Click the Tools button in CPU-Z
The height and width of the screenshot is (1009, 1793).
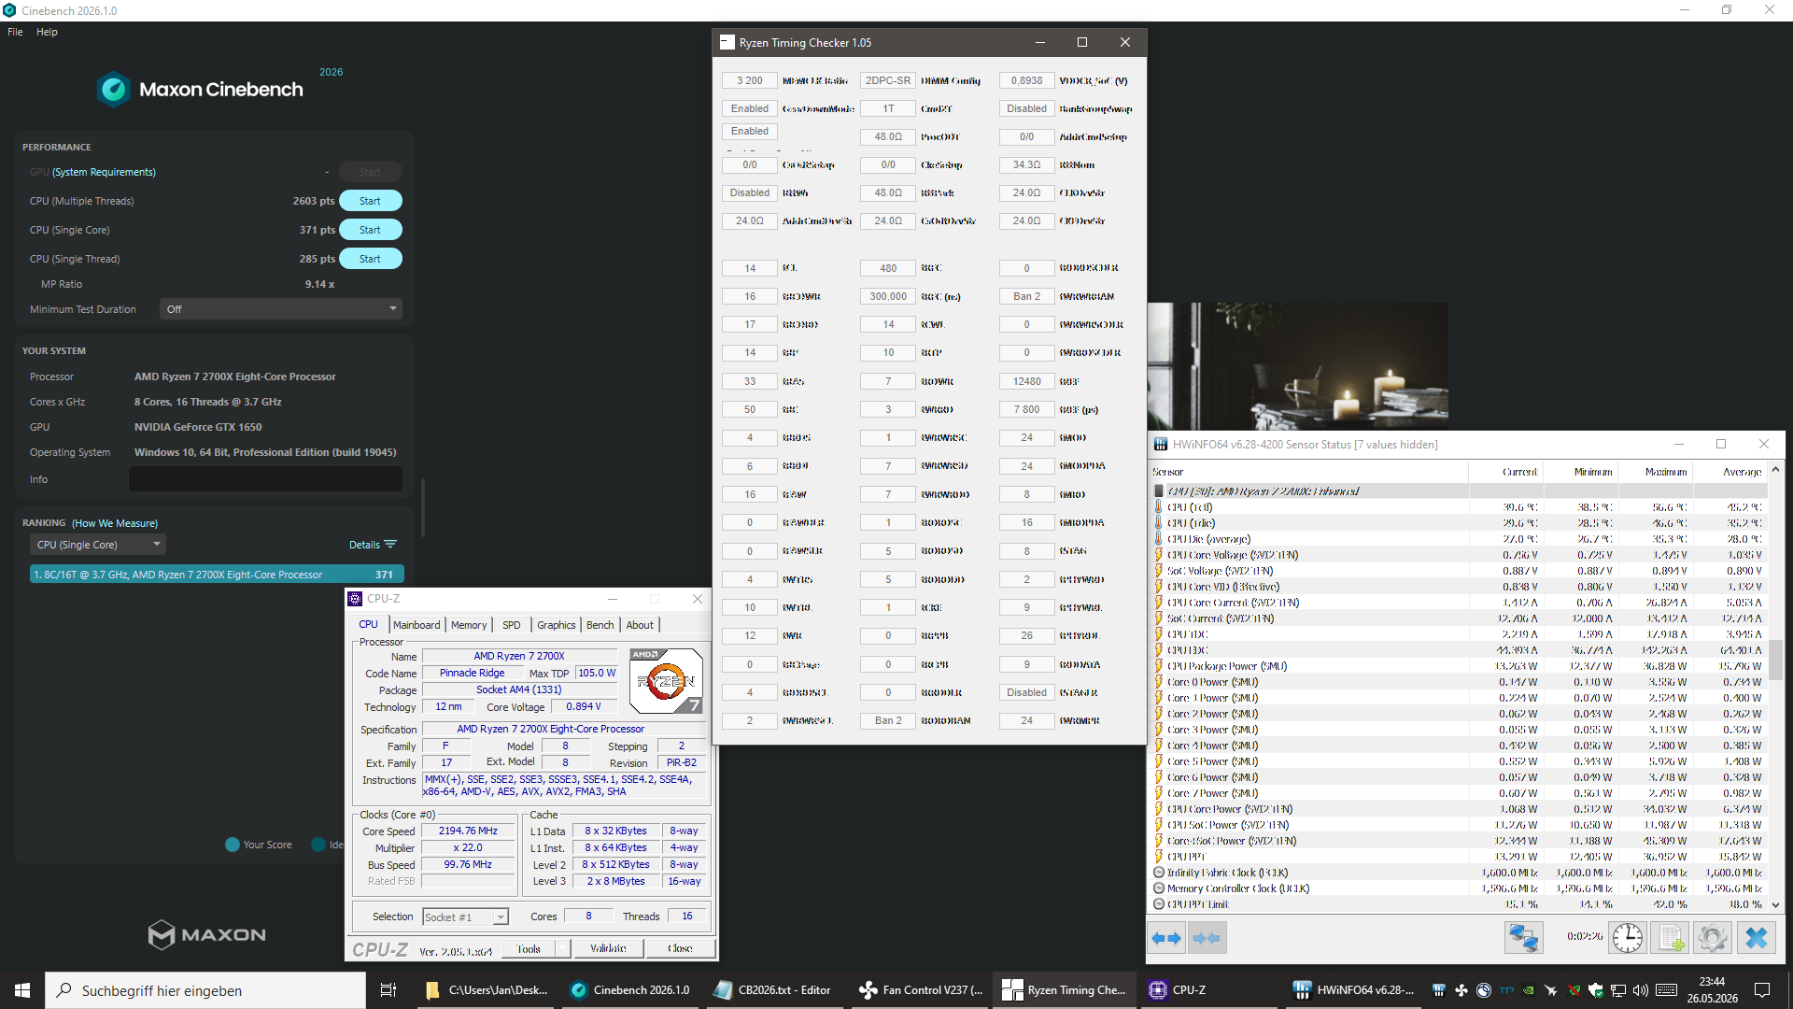(529, 949)
